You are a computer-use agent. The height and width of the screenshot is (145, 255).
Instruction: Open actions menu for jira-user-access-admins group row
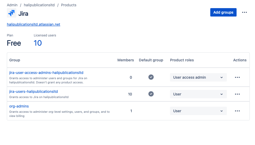pos(237,77)
